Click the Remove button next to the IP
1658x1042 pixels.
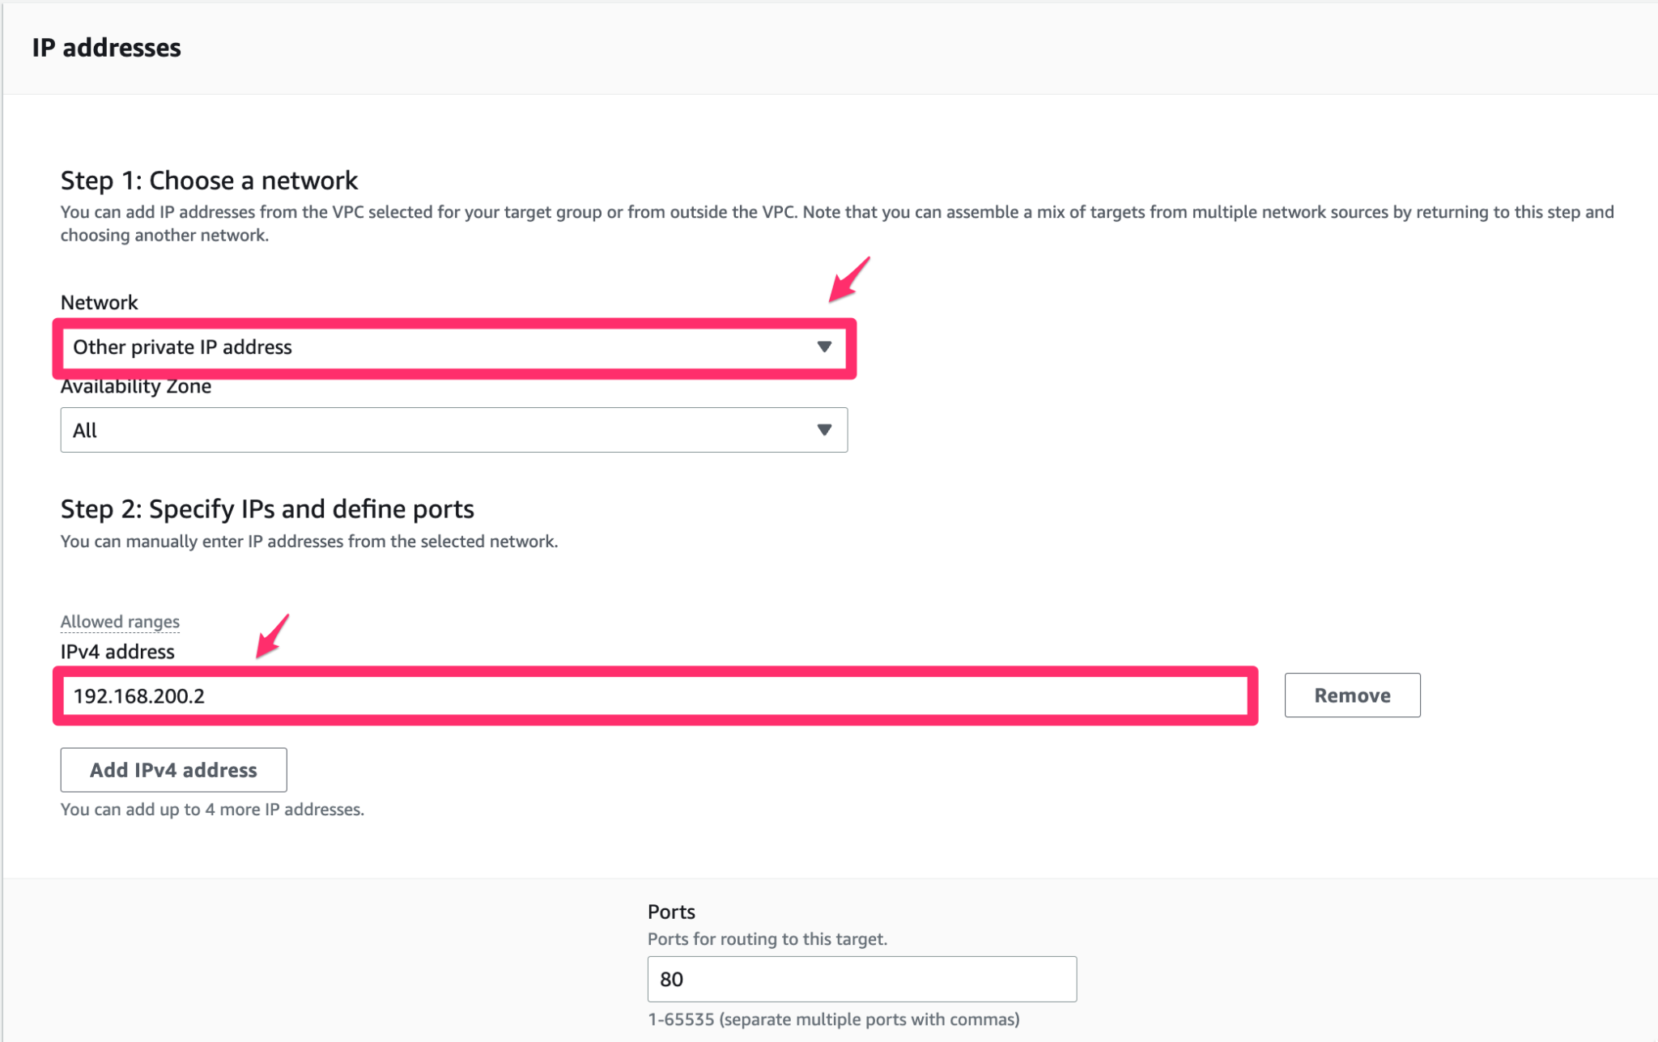(1351, 695)
